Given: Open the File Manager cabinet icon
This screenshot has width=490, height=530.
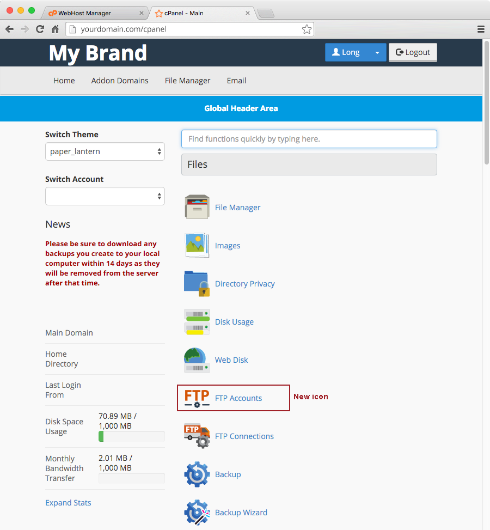Looking at the screenshot, I should 197,207.
